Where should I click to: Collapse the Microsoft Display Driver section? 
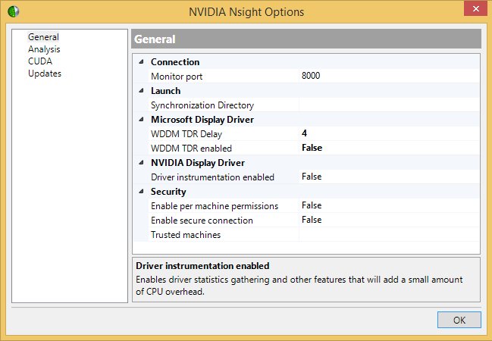coord(141,120)
